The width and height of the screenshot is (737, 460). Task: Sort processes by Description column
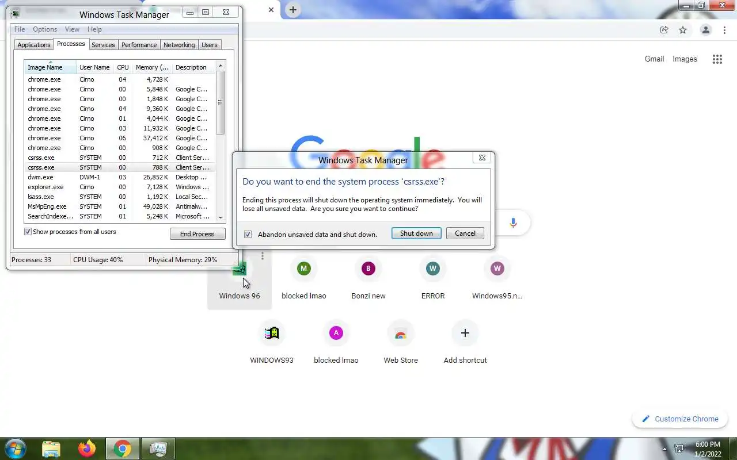tap(193, 67)
